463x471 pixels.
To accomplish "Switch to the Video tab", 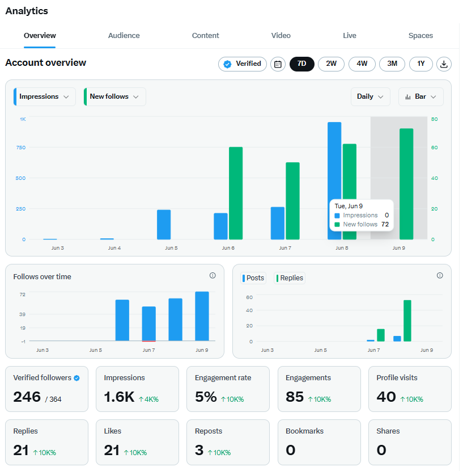I will click(281, 36).
